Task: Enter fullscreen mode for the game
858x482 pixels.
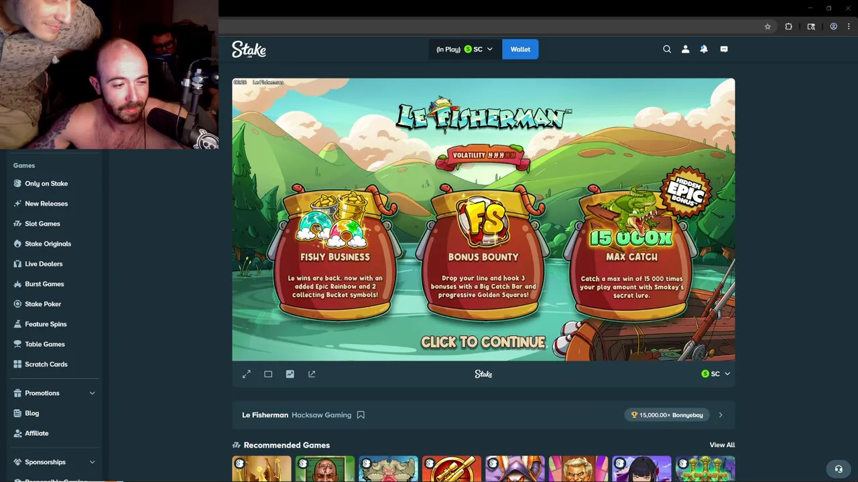Action: (x=247, y=374)
